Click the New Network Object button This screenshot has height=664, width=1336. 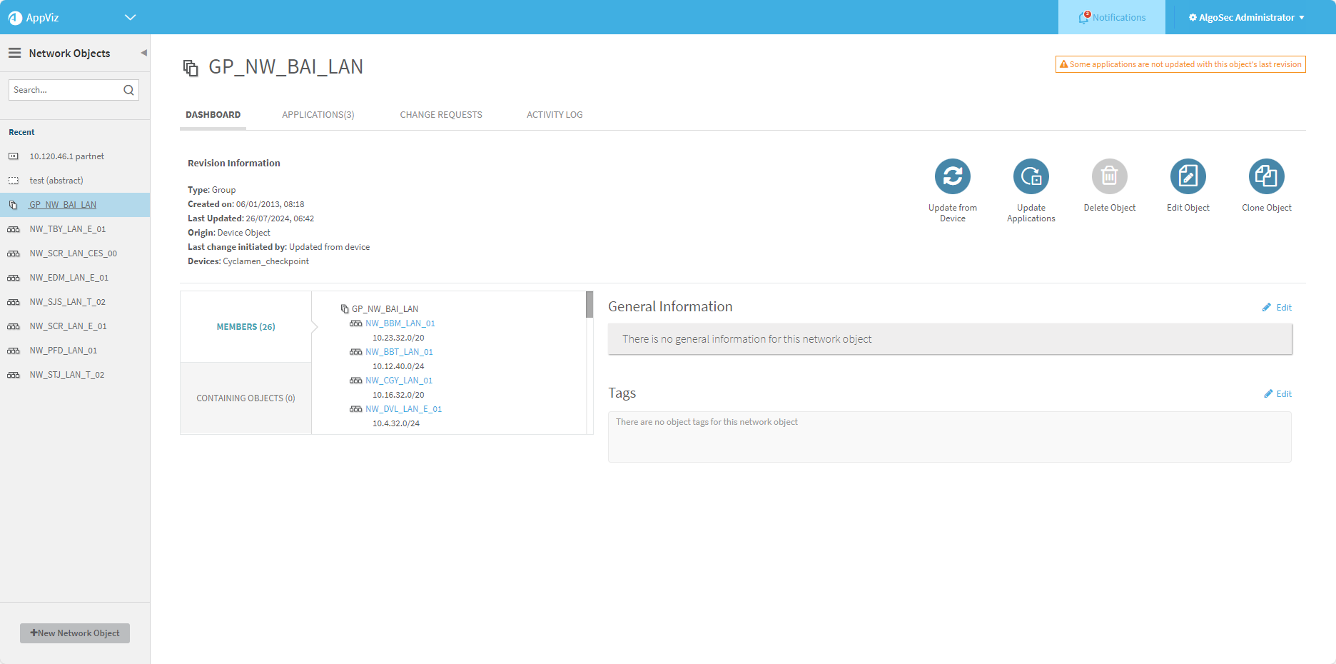pyautogui.click(x=75, y=633)
